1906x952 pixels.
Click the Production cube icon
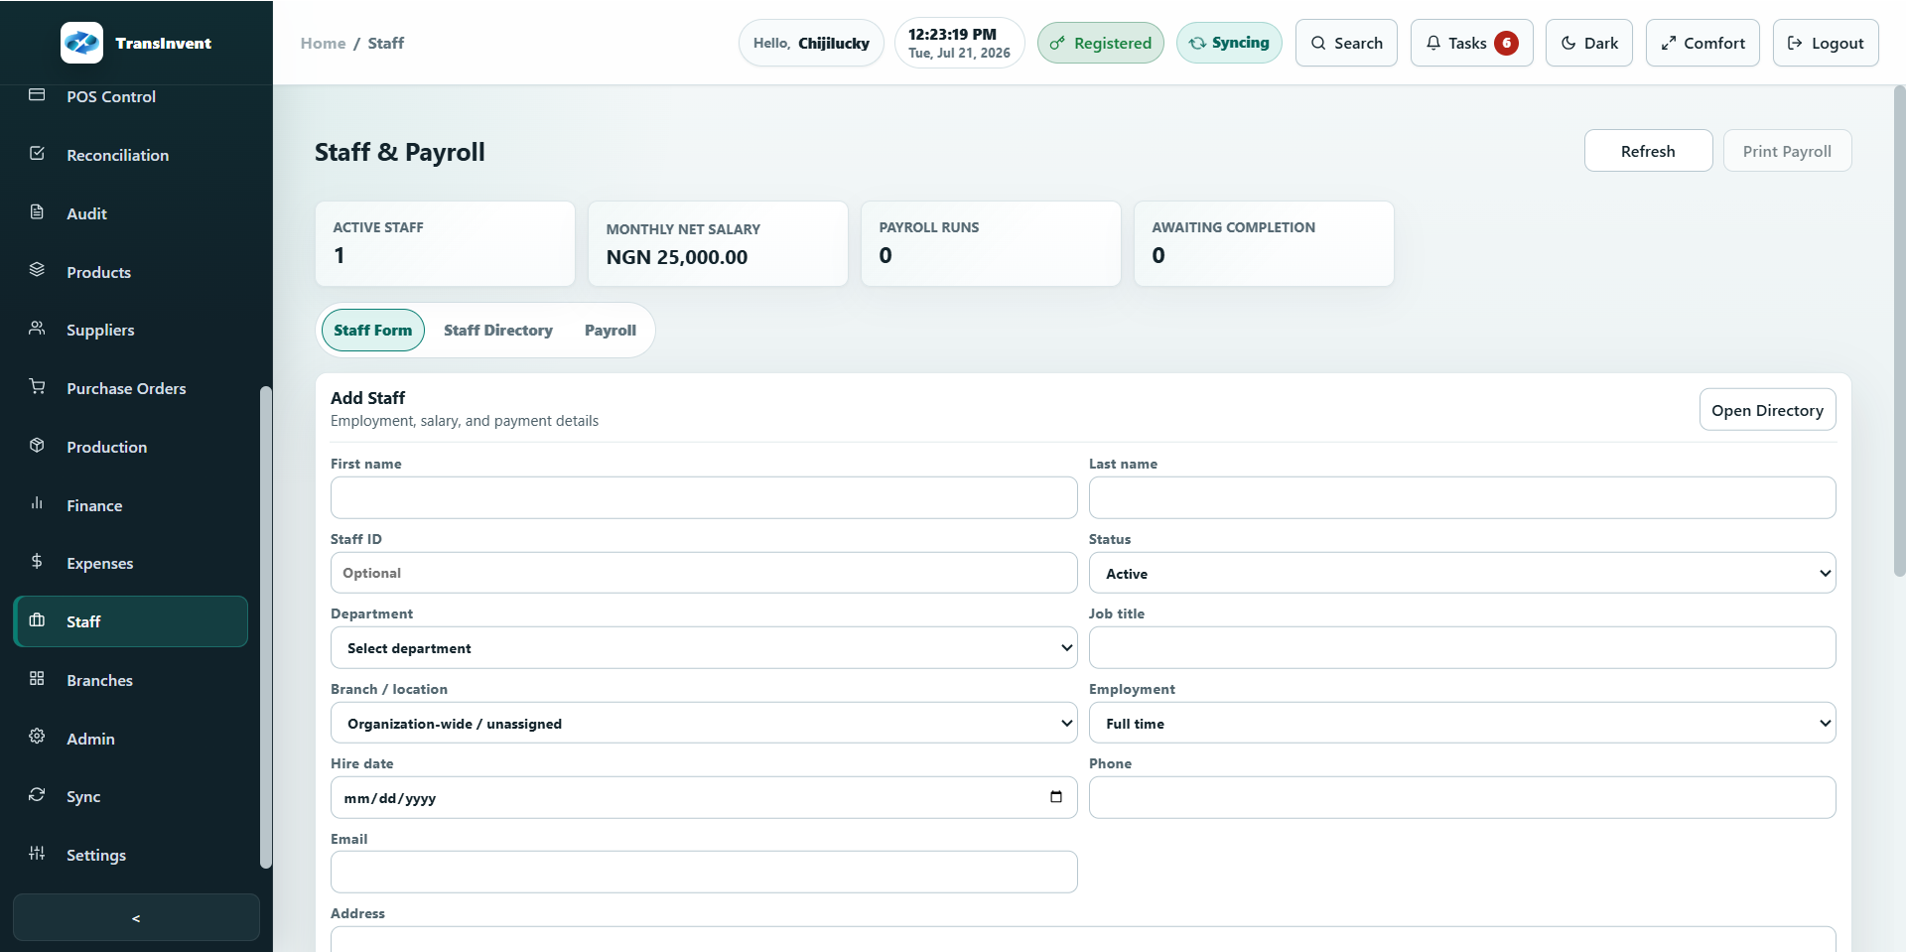(x=37, y=446)
